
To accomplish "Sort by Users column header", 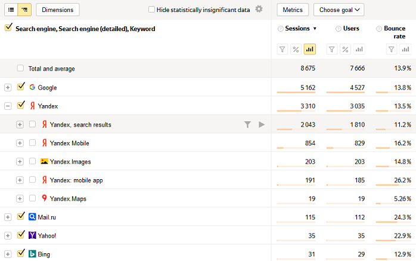I will tap(351, 29).
